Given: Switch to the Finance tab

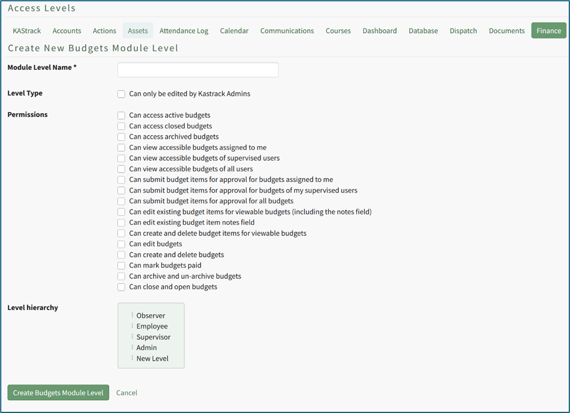Looking at the screenshot, I should point(548,31).
